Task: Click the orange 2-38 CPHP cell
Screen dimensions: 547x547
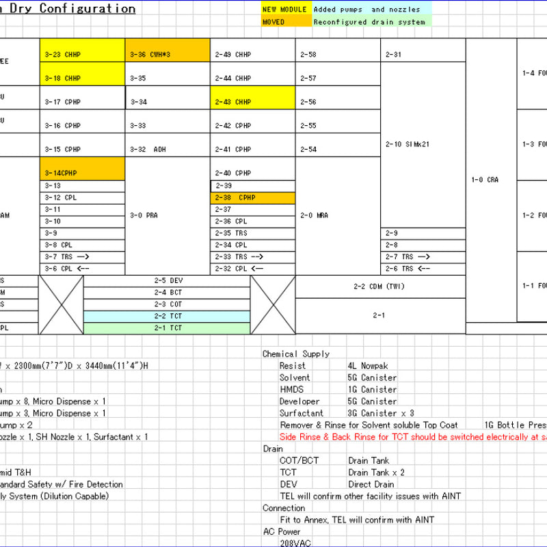Action: tap(252, 198)
